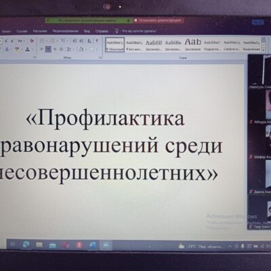Open the Zoom app in taskbar
Viewport: 271px width, 271px height.
point(106,245)
